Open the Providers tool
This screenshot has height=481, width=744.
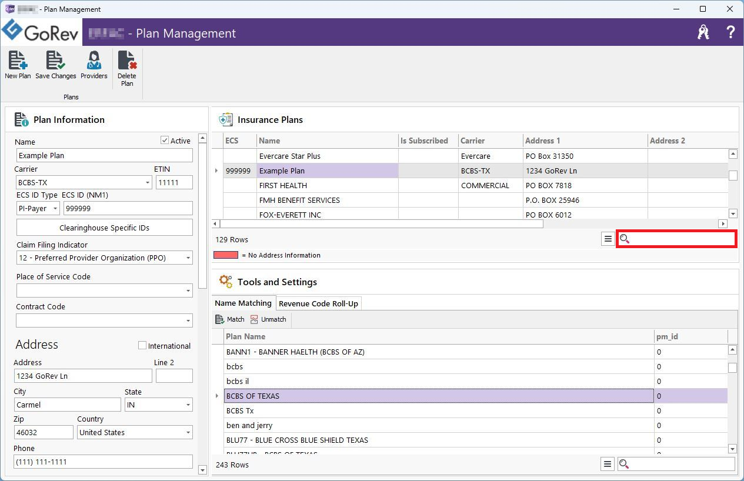(94, 65)
